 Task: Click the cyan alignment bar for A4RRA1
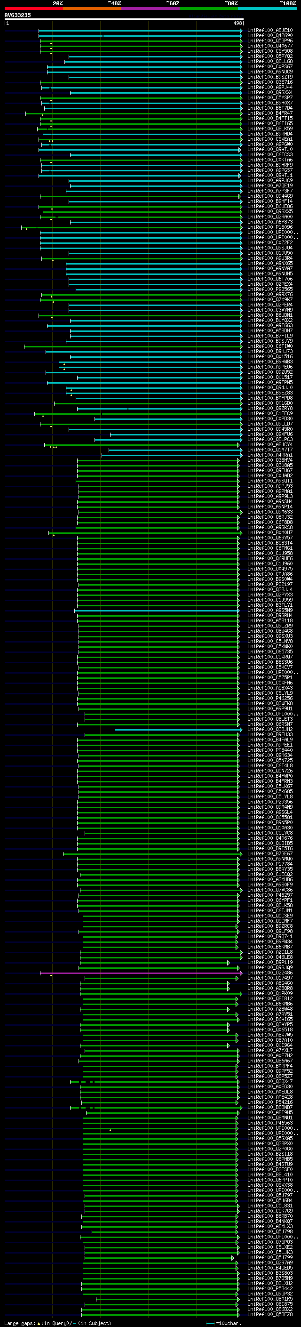click(x=171, y=455)
